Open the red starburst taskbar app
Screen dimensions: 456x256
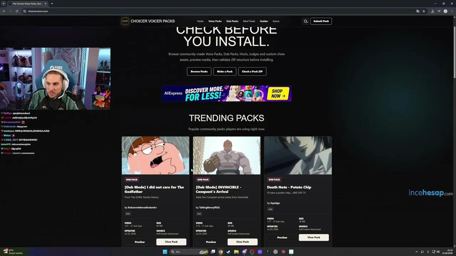[x=283, y=252]
